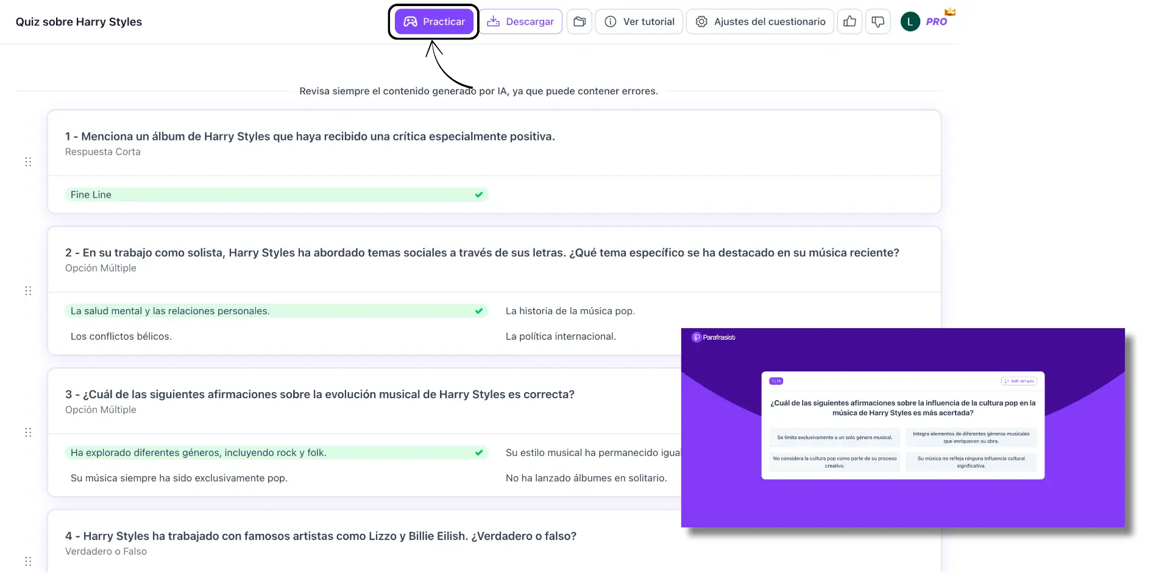The width and height of the screenshot is (1170, 579).
Task: Give a thumbs up rating
Action: click(849, 22)
